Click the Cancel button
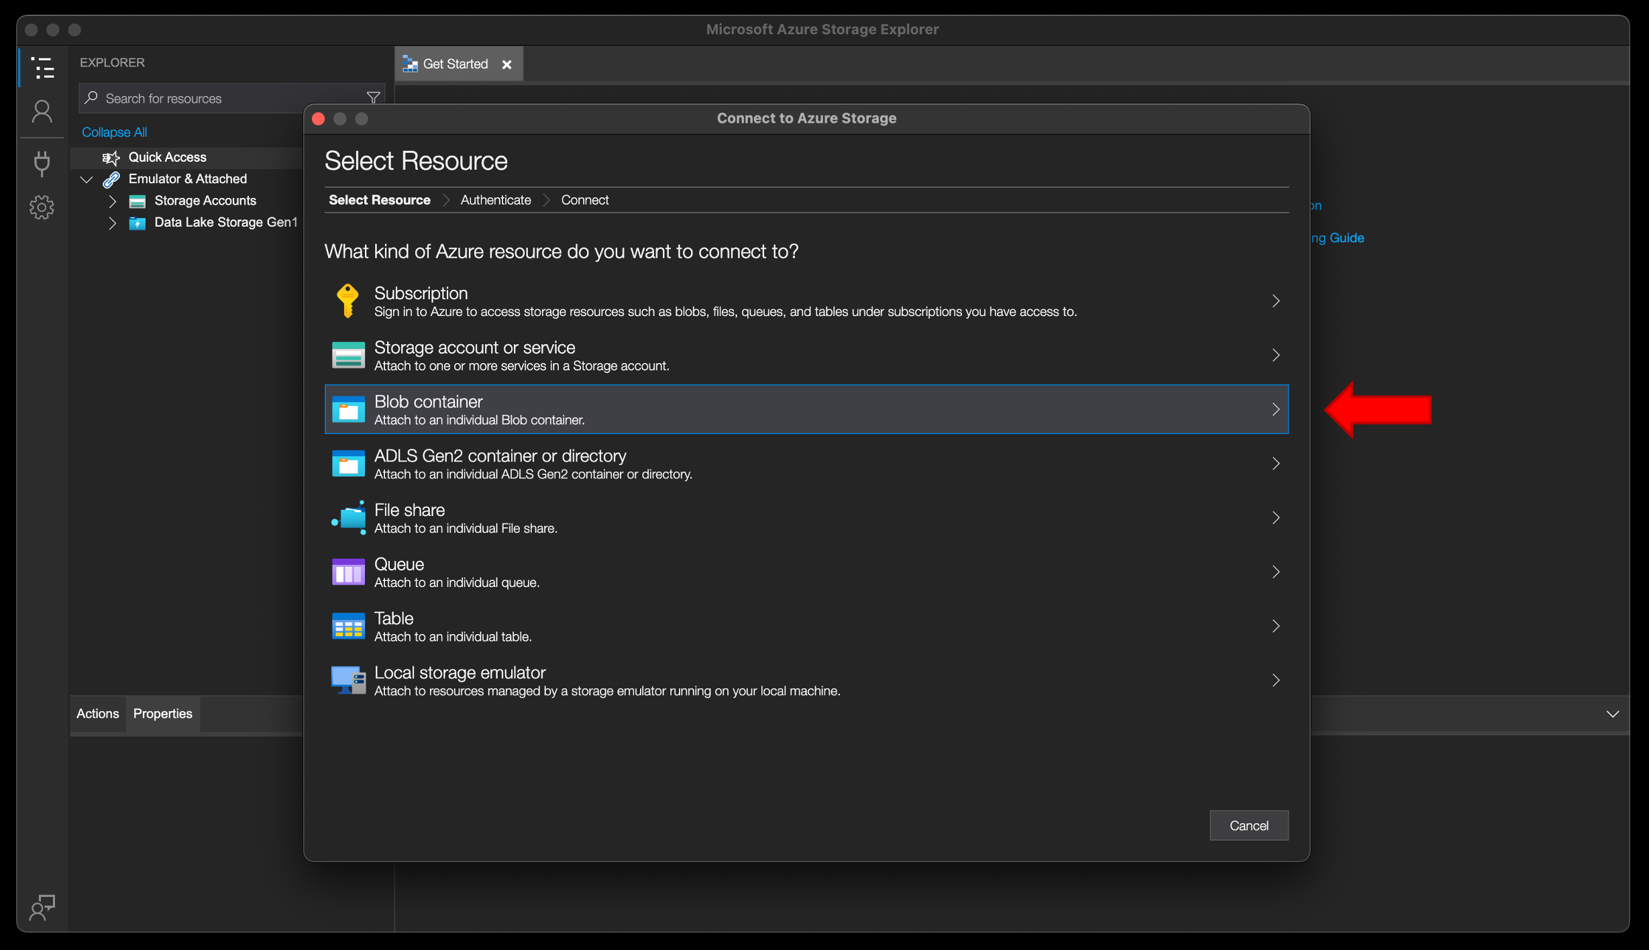The width and height of the screenshot is (1649, 950). coord(1248,825)
